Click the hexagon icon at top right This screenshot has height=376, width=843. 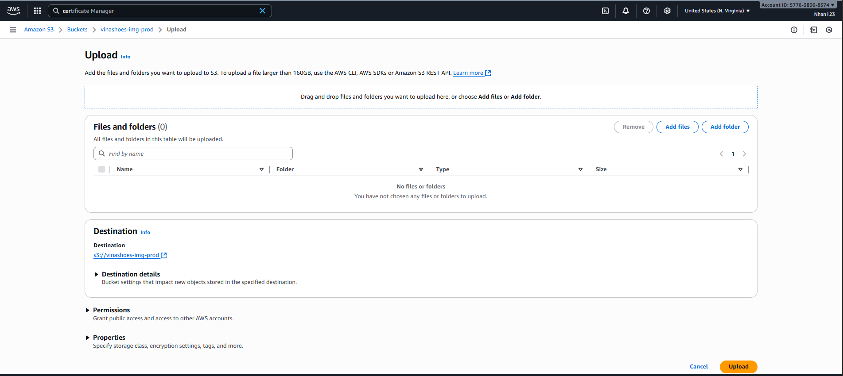pyautogui.click(x=829, y=30)
